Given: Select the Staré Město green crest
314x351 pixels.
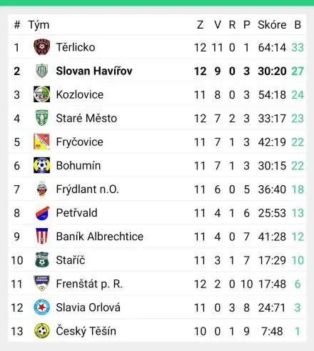Looking at the screenshot, I should pyautogui.click(x=41, y=118).
